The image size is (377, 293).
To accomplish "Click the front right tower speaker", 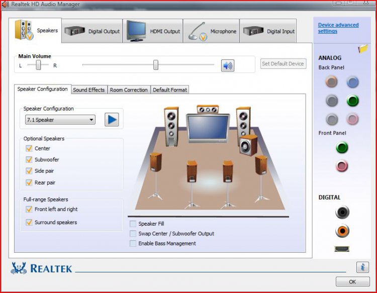I will (243, 125).
